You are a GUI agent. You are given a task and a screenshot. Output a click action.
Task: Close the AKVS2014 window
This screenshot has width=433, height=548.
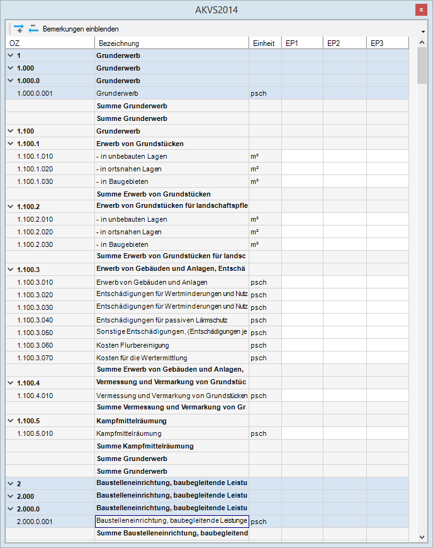[x=421, y=10]
